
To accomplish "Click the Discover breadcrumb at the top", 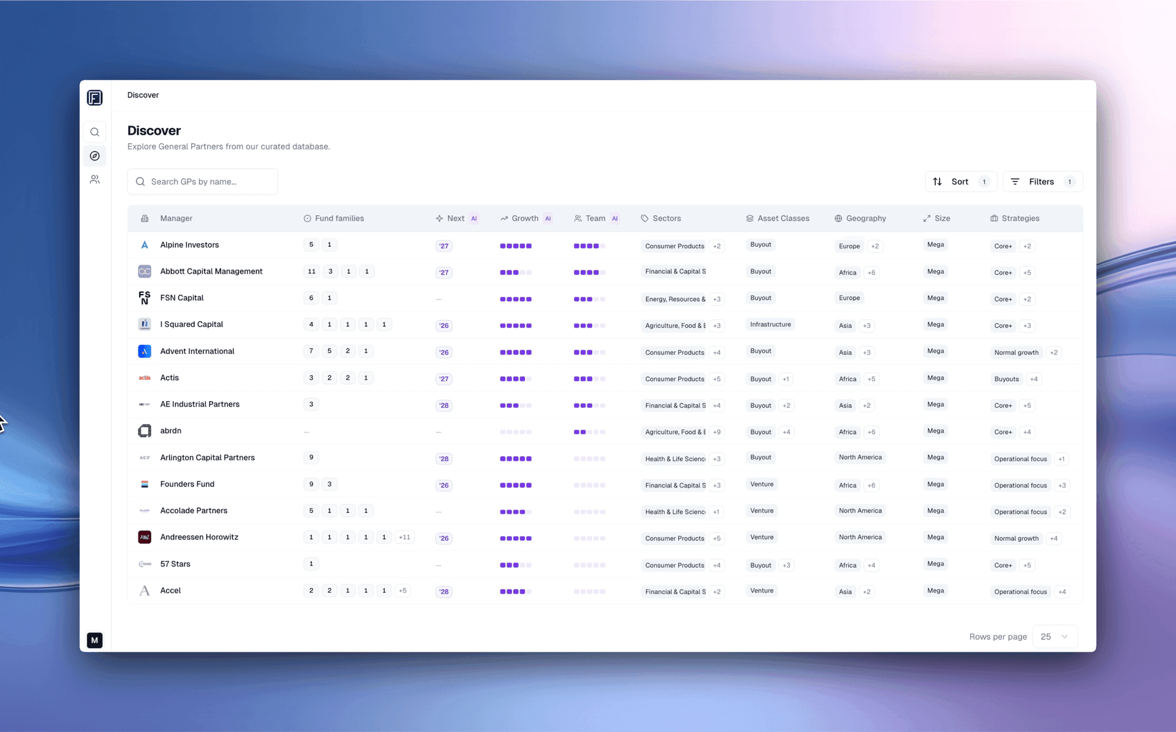I will click(143, 95).
